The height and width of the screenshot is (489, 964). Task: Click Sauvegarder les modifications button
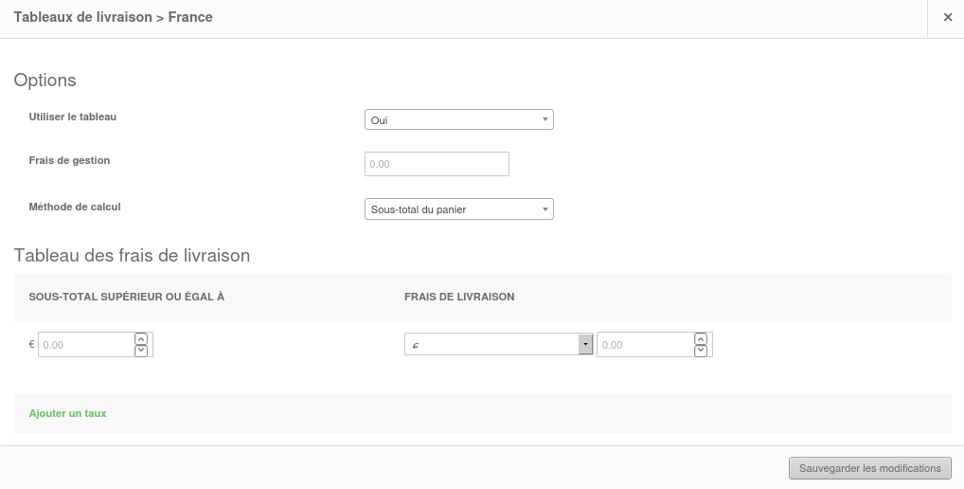[x=870, y=468]
